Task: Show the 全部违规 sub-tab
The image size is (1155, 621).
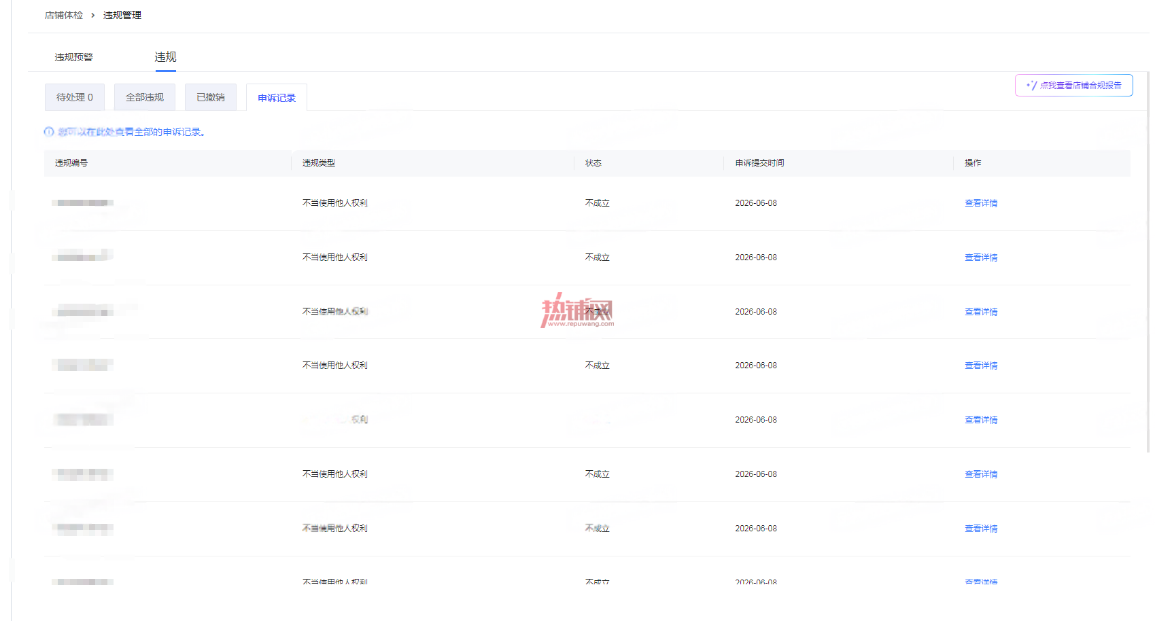Action: pyautogui.click(x=145, y=97)
